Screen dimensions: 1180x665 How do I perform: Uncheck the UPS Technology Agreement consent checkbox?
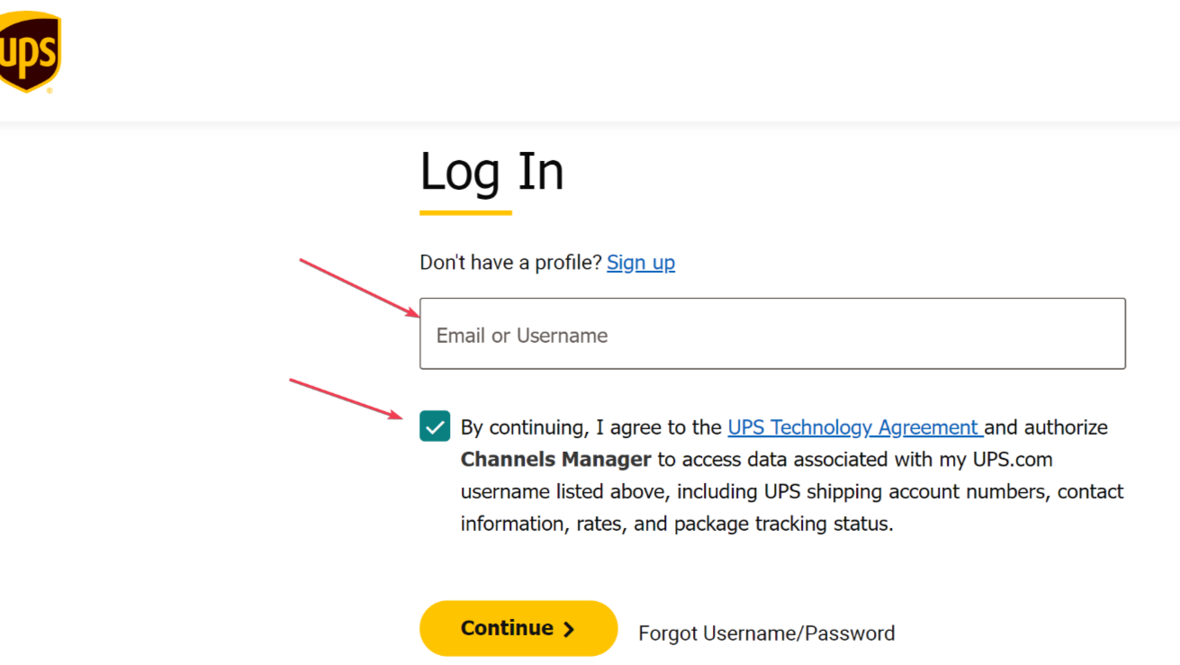tap(435, 426)
